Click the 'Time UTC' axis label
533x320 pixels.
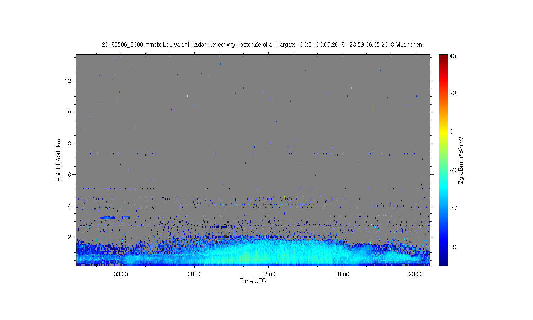click(x=253, y=281)
